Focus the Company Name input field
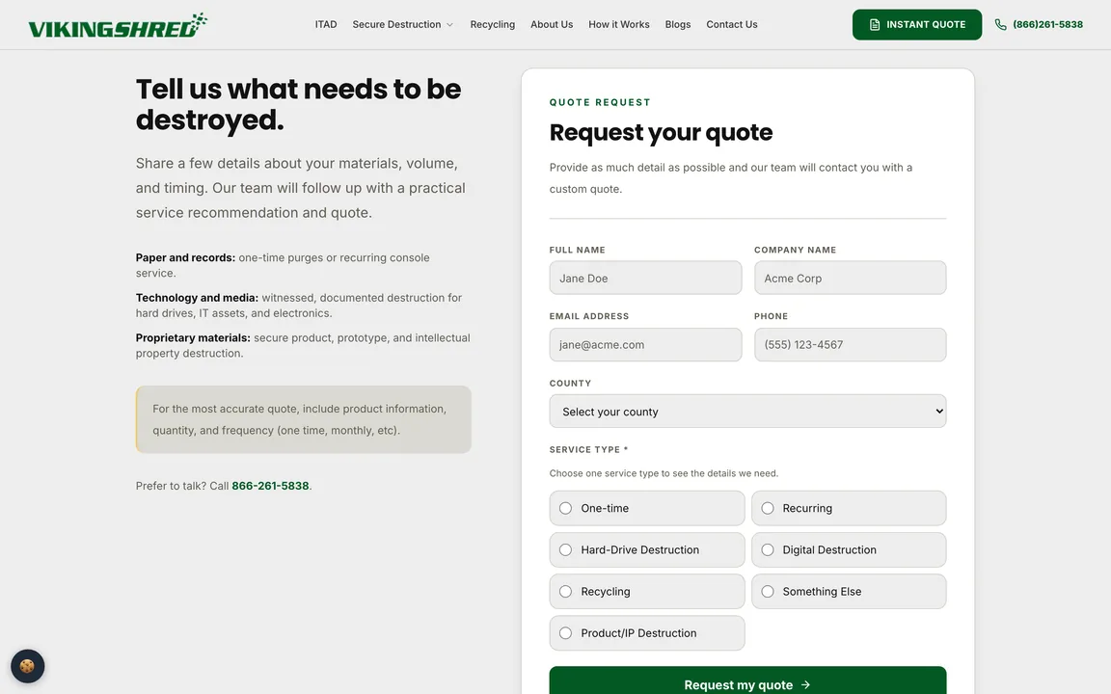 [850, 278]
